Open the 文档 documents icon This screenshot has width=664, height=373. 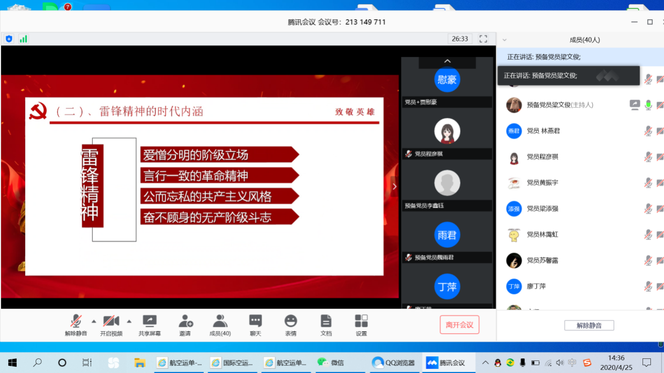[326, 321]
